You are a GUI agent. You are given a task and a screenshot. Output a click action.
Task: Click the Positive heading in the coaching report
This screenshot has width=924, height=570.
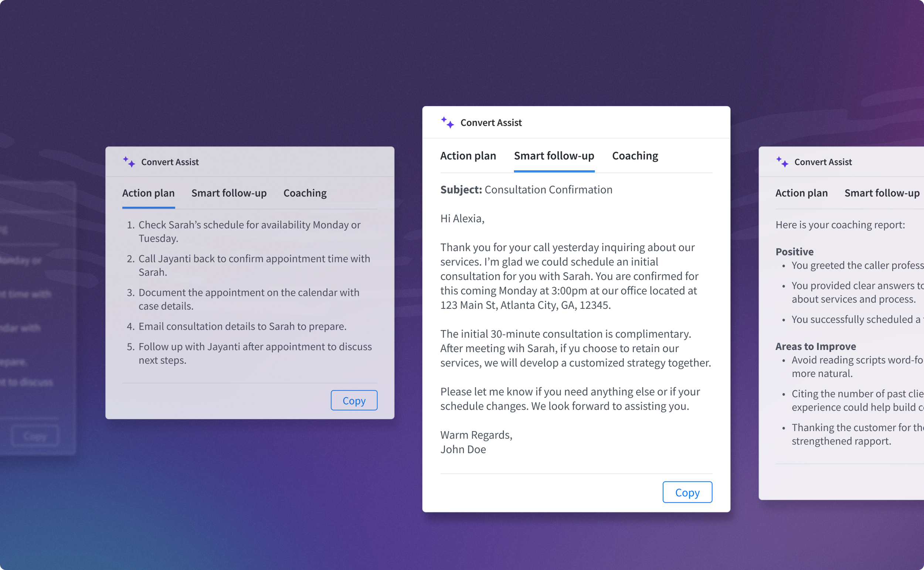click(794, 252)
